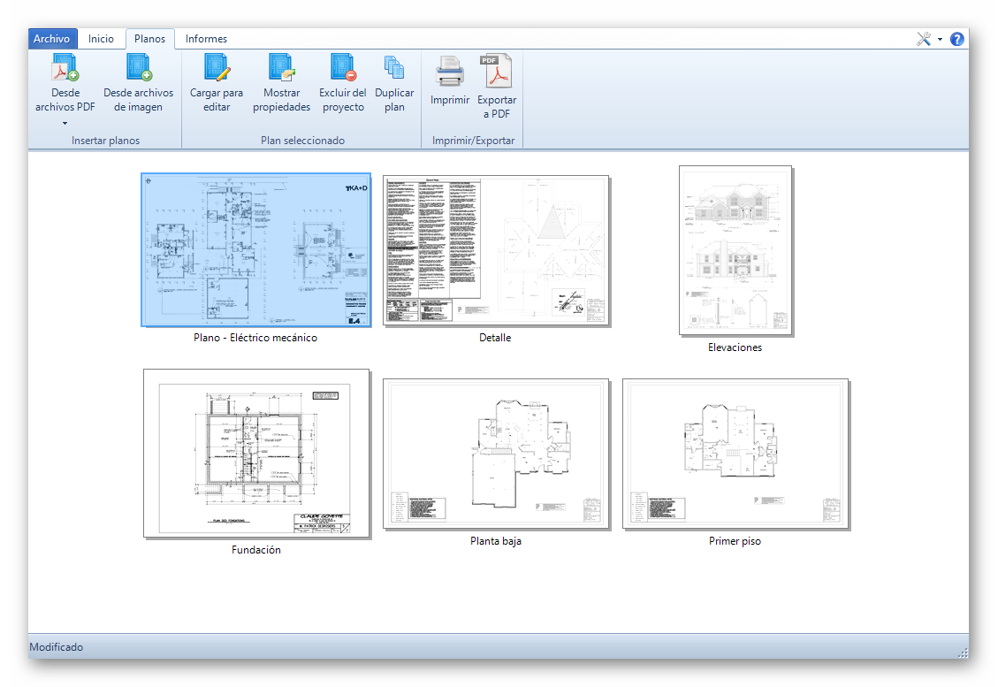
Task: Click the Desde archivos PDF icon
Action: point(65,67)
